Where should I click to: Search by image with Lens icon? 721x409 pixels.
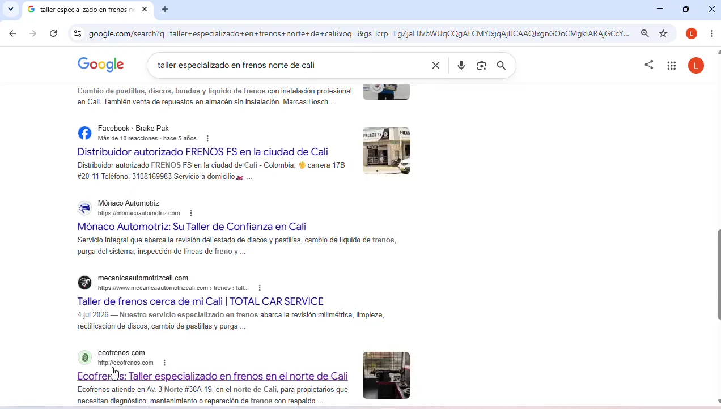pos(482,66)
